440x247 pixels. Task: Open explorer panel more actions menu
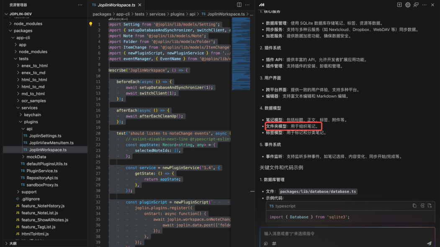tap(80, 5)
